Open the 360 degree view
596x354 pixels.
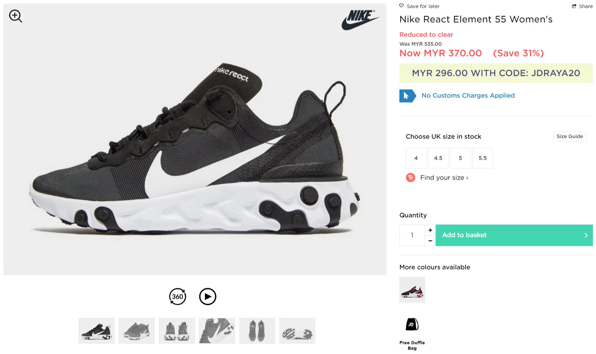177,297
